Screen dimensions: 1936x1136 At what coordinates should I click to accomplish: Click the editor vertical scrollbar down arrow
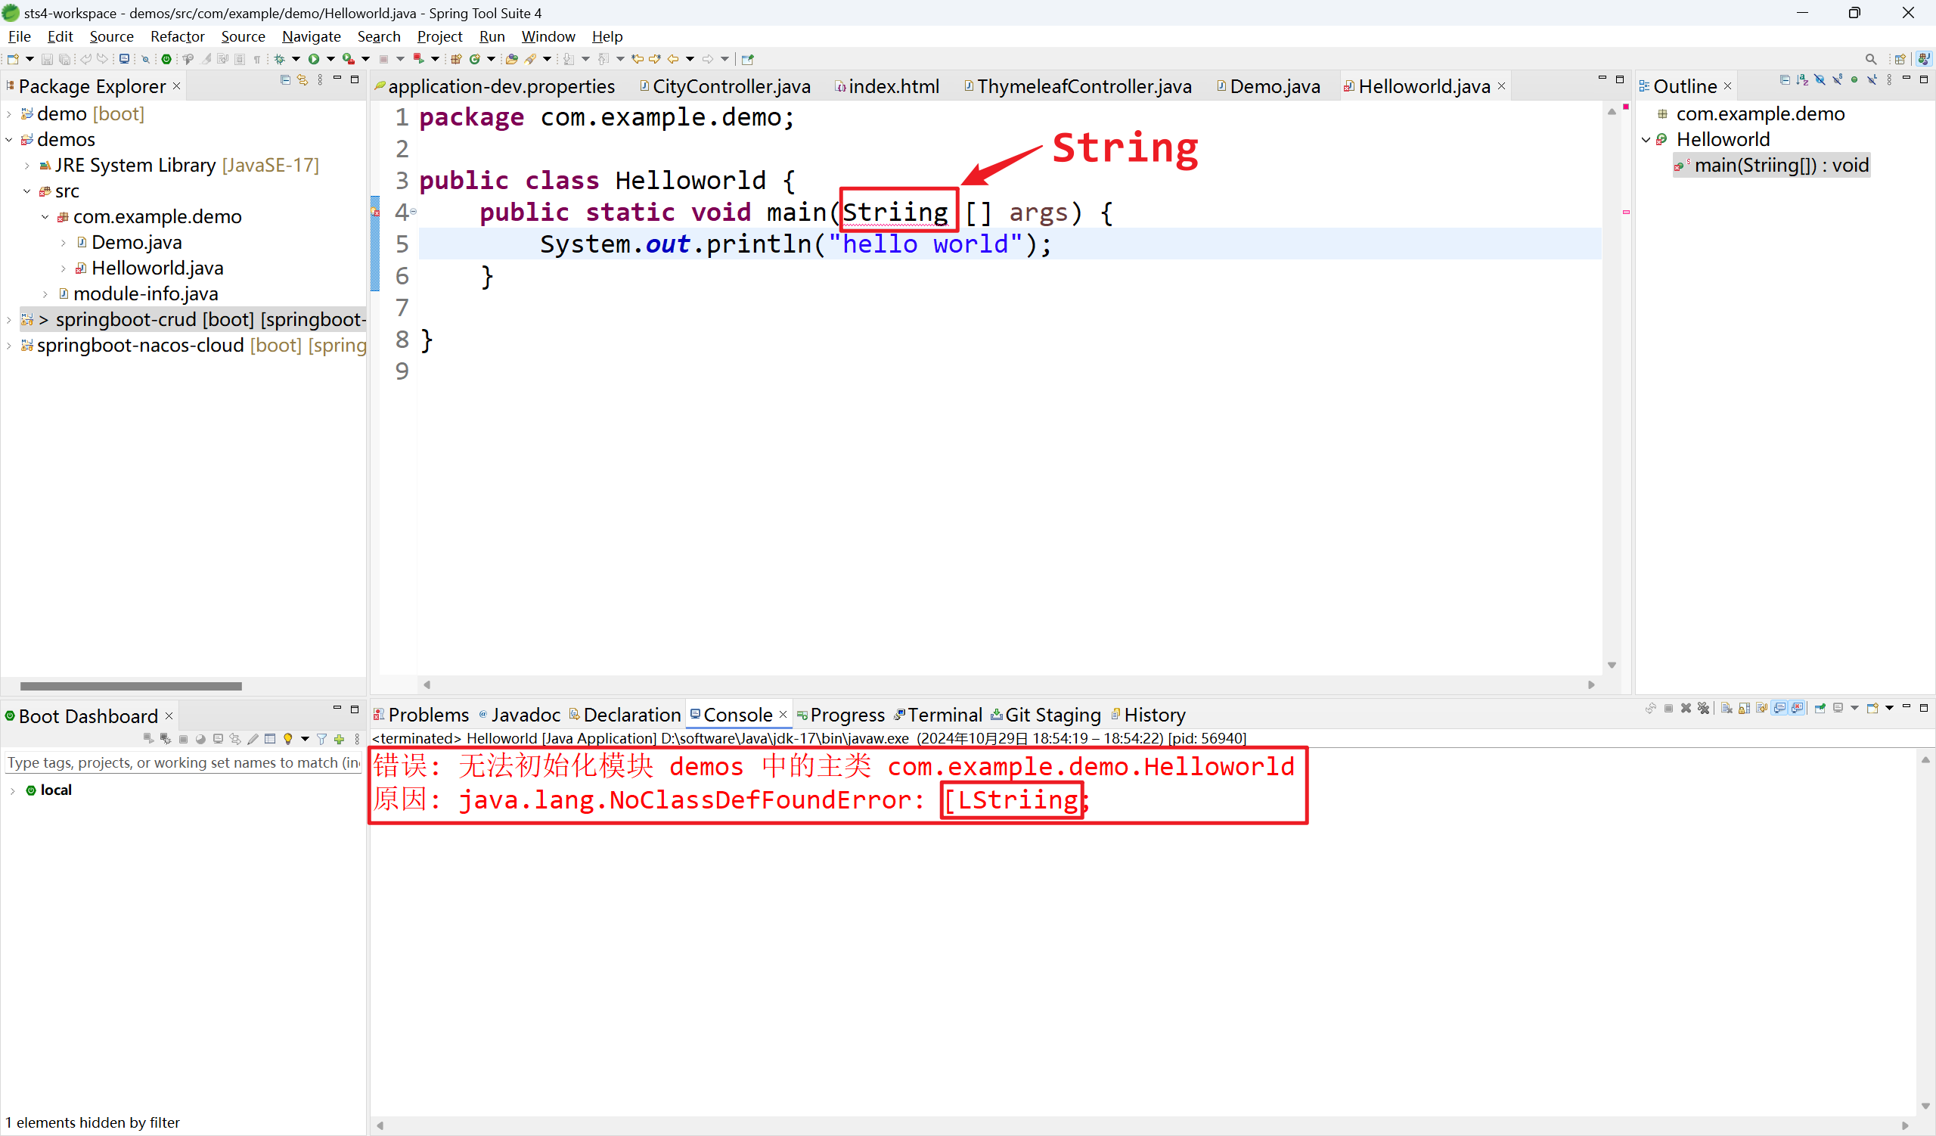point(1612,665)
